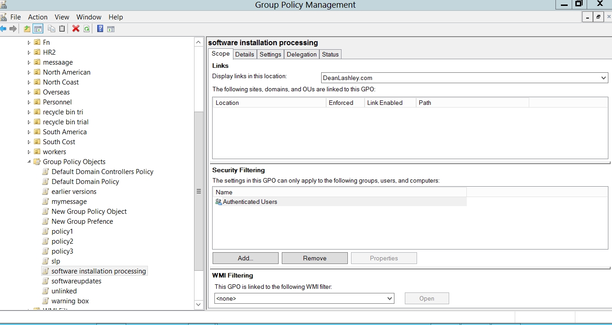
Task: Click the red X Delete icon
Action: click(76, 29)
